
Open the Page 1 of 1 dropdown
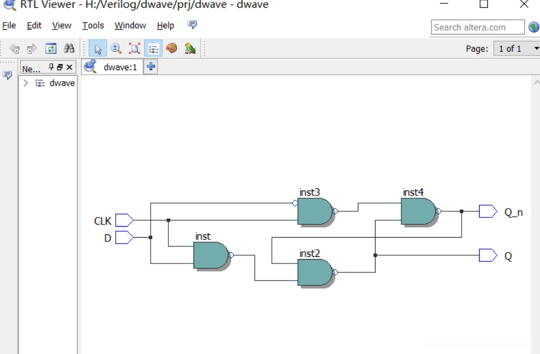517,49
